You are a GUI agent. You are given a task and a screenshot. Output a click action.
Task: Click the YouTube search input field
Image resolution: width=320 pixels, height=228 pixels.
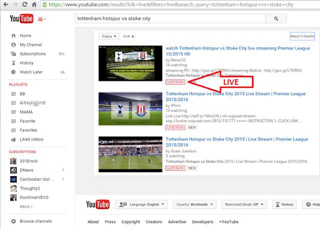tap(170, 19)
